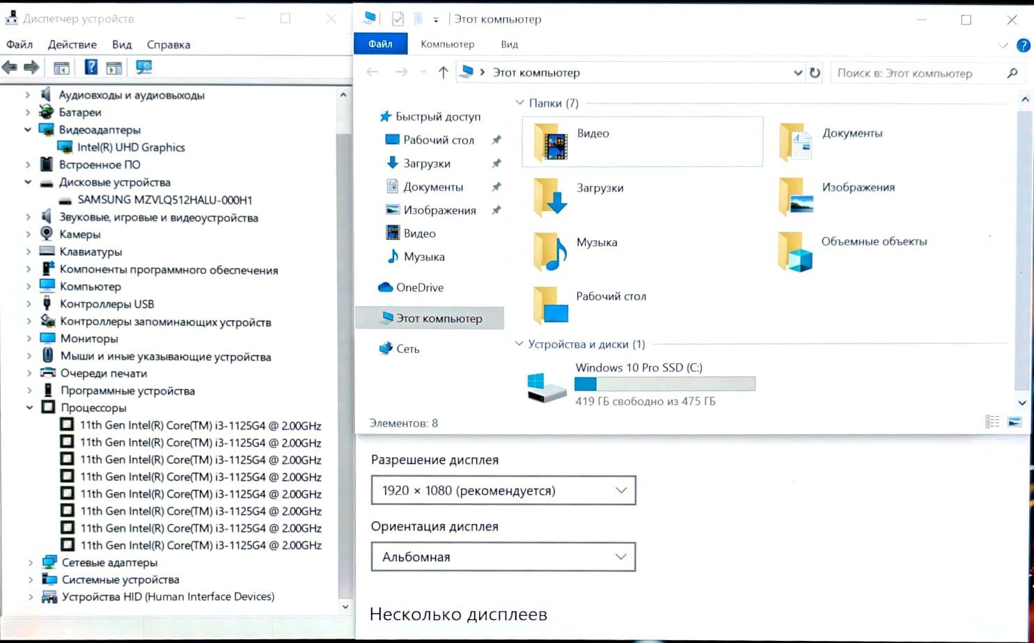Click Мыши и иные указывающие устройства icon
Image resolution: width=1034 pixels, height=643 pixels.
click(x=47, y=356)
